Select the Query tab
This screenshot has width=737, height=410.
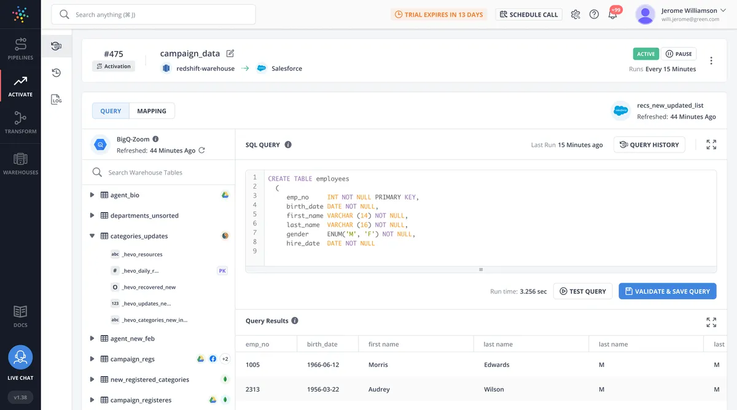pos(111,111)
